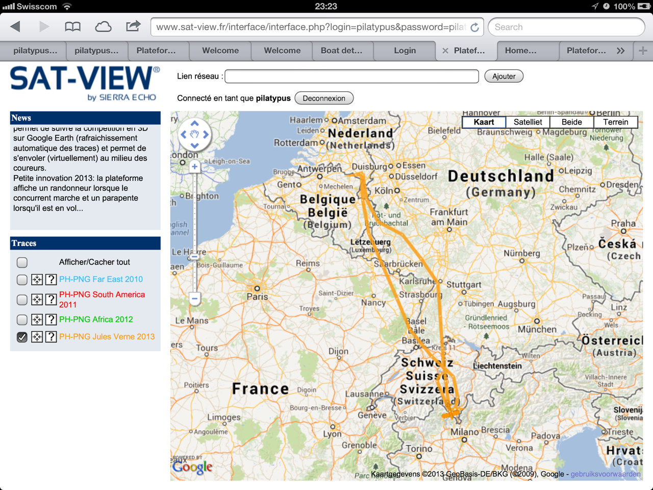Switch to the Login tab

405,51
